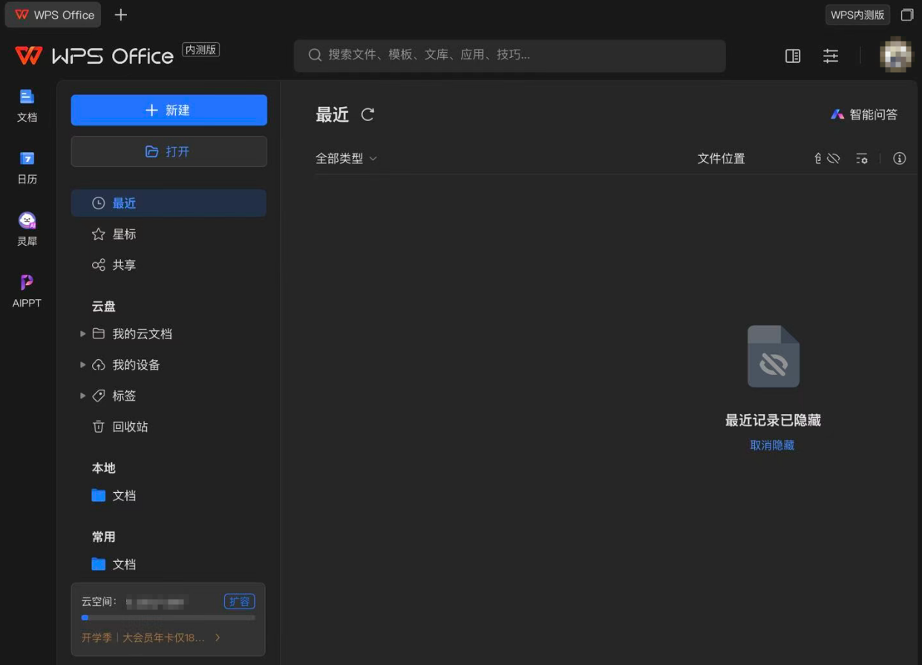
Task: Click the search files input field
Action: pyautogui.click(x=509, y=55)
